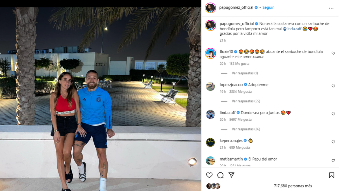
Task: Like matiasmartin's comment heart
Action: tap(333, 160)
